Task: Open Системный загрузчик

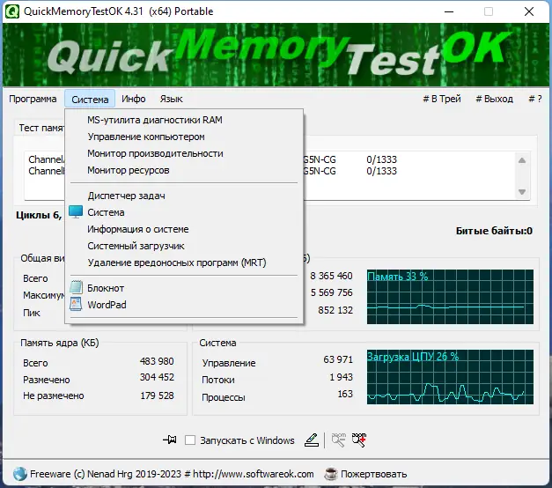Action: click(x=184, y=246)
